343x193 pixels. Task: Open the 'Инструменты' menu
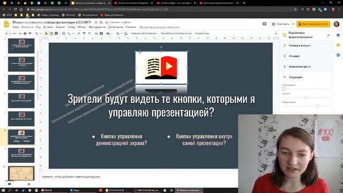click(98, 27)
